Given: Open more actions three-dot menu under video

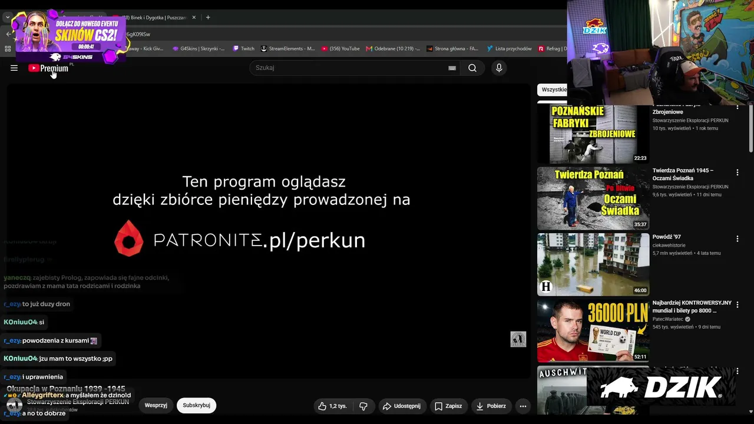Looking at the screenshot, I should click(x=523, y=406).
